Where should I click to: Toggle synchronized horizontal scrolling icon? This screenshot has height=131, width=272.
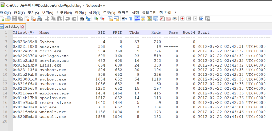tap(116, 19)
